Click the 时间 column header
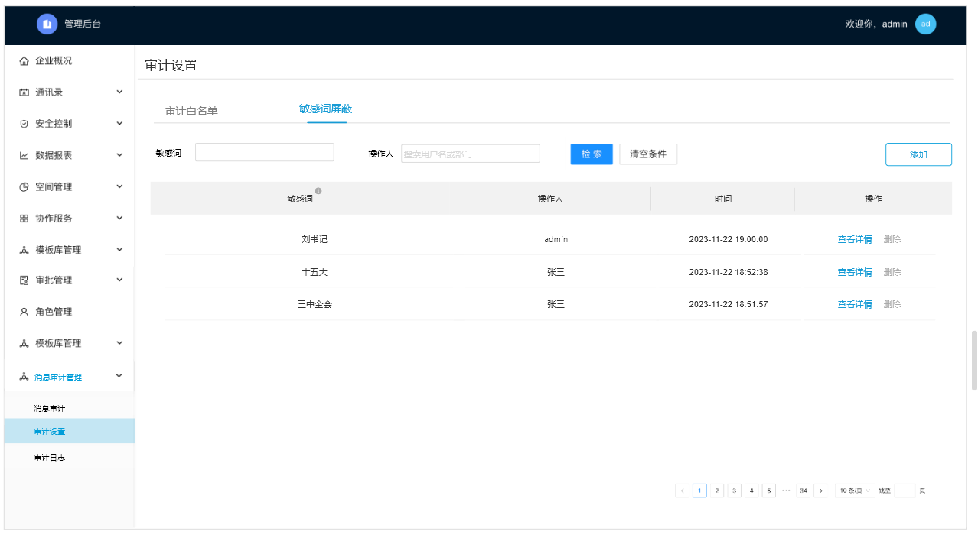 pyautogui.click(x=723, y=199)
